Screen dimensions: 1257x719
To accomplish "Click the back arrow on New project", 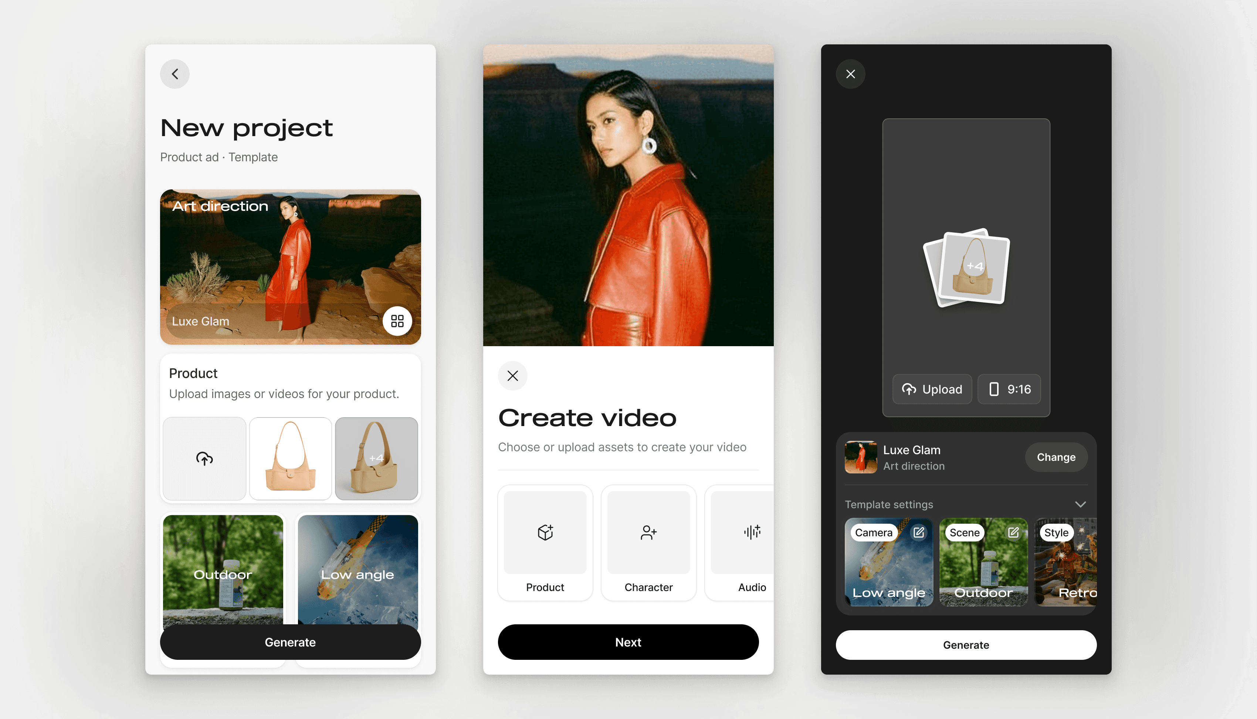I will 175,74.
